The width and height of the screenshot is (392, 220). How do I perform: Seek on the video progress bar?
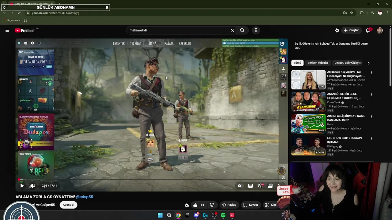(152, 180)
